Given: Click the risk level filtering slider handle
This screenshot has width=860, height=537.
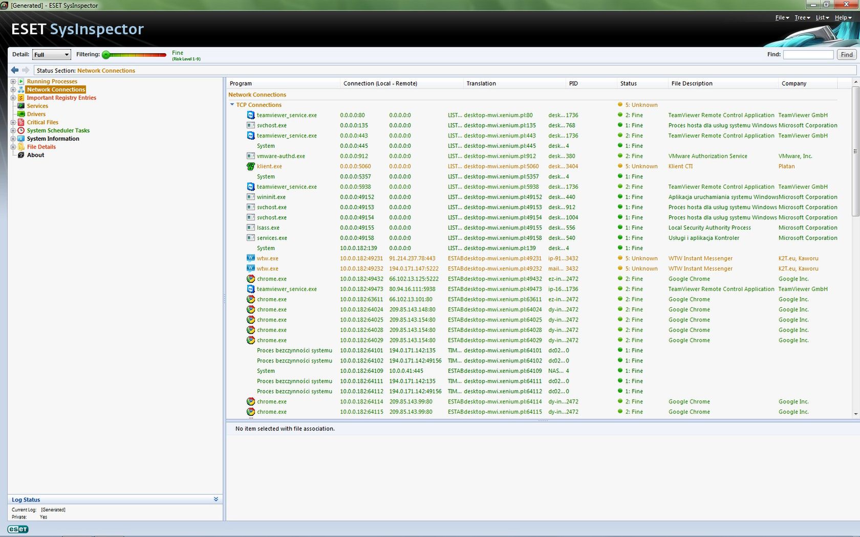Looking at the screenshot, I should (106, 55).
